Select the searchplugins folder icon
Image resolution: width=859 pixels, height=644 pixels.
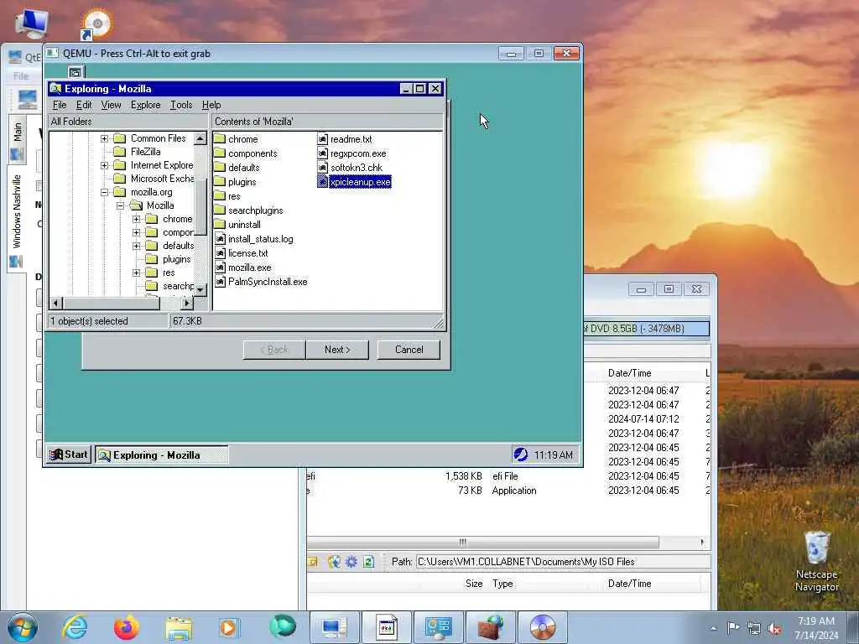(x=220, y=210)
